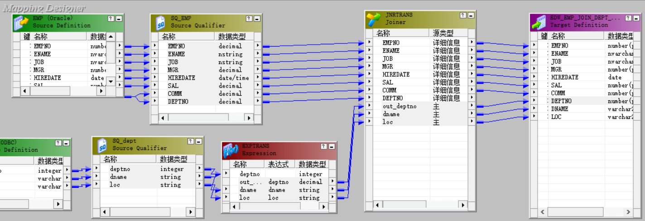Image resolution: width=645 pixels, height=221 pixels.
Task: Iconize the SQ_dept transformation box
Action: pos(198,141)
